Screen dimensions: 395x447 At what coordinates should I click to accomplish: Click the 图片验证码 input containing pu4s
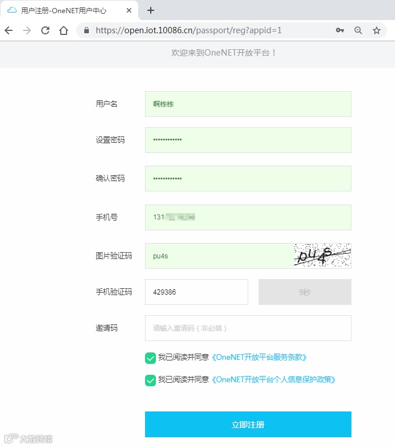(220, 256)
